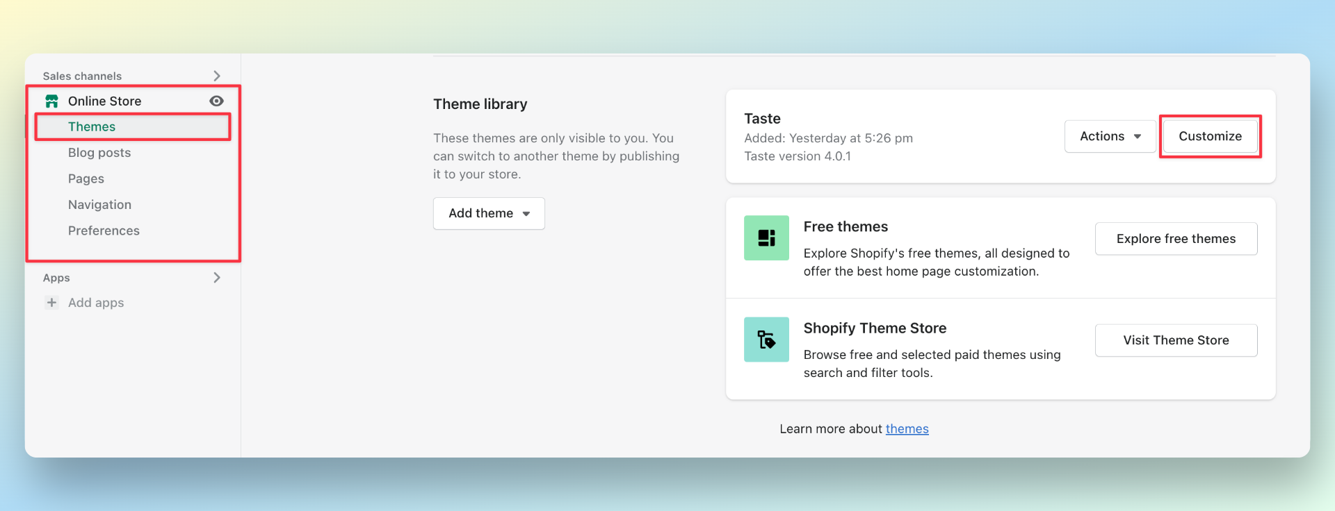Expand the Apps section chevron

point(217,278)
